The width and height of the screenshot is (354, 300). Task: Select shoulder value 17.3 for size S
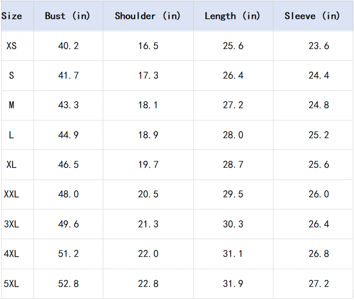(148, 75)
